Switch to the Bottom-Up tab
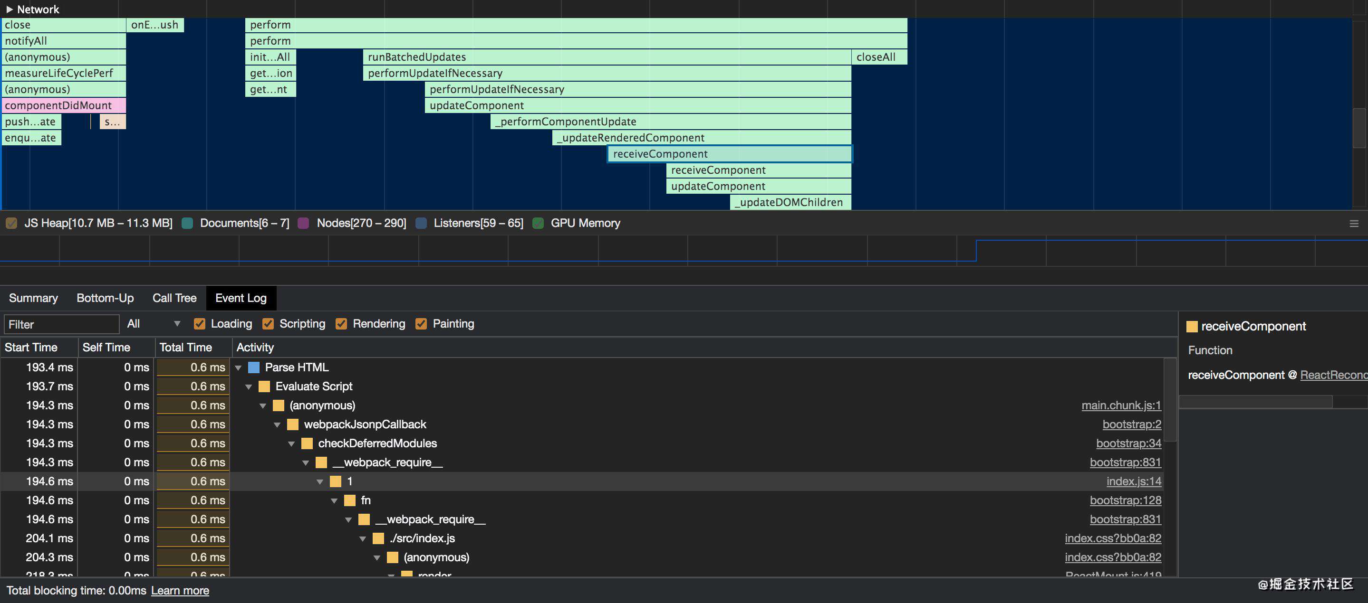1368x603 pixels. tap(105, 298)
